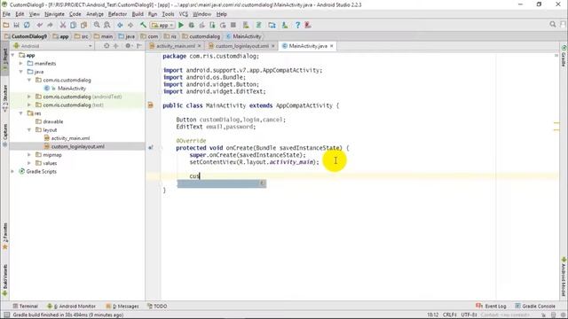The image size is (568, 319).
Task: Click the Stop square toolbar icon
Action: pos(233,25)
